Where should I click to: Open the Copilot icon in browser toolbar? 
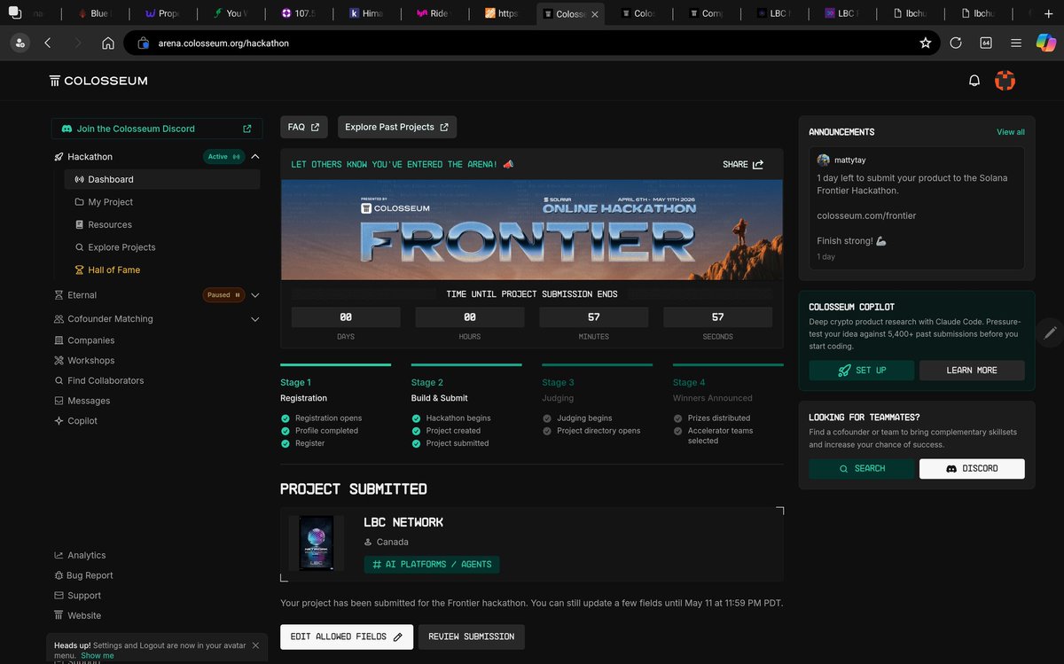click(x=1045, y=43)
